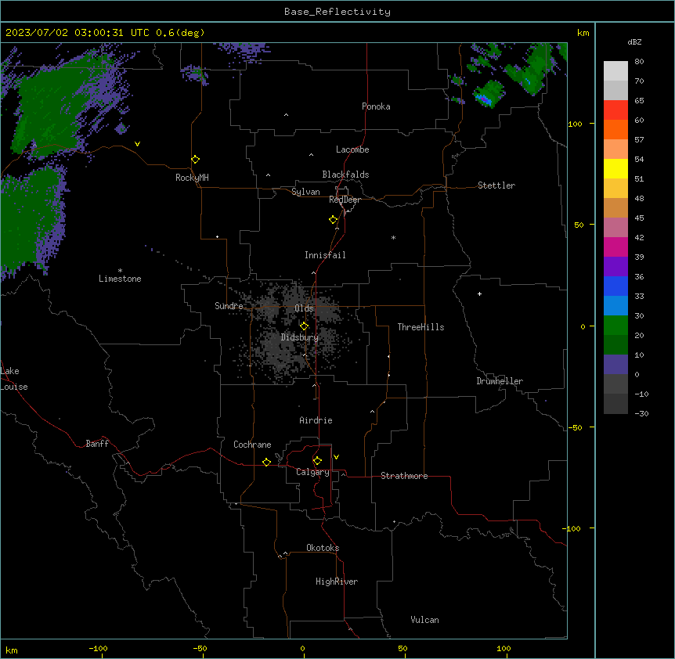This screenshot has width=675, height=659.
Task: Click the ThreeHills label
Action: tap(421, 327)
